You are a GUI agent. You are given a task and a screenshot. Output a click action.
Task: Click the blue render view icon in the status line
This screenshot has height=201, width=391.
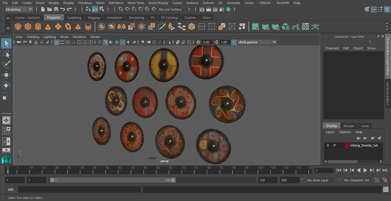coord(228,9)
